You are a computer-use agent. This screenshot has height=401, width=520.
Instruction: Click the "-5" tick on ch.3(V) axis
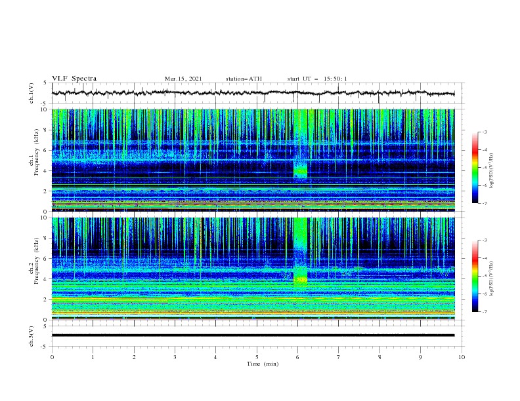point(45,347)
